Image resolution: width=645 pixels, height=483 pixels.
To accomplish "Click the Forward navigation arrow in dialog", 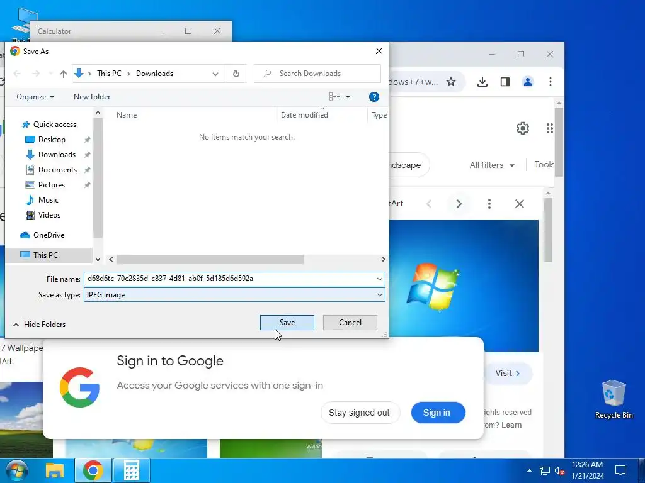I will [x=36, y=74].
